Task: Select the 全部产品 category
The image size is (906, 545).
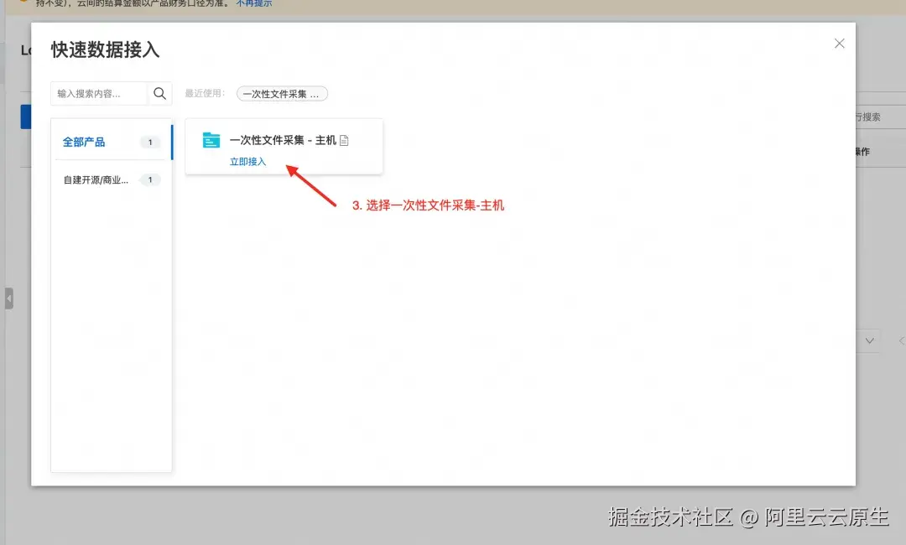Action: 86,142
